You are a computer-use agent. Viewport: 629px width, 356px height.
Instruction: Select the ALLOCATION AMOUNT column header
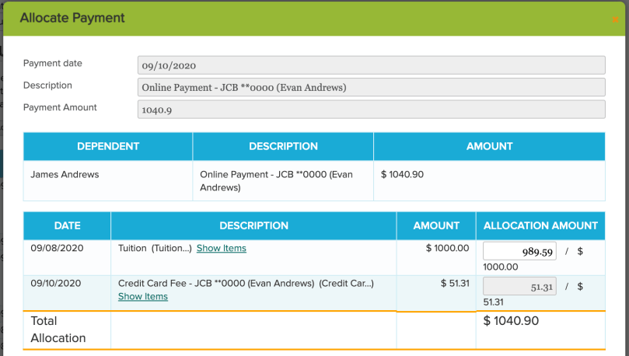(540, 226)
